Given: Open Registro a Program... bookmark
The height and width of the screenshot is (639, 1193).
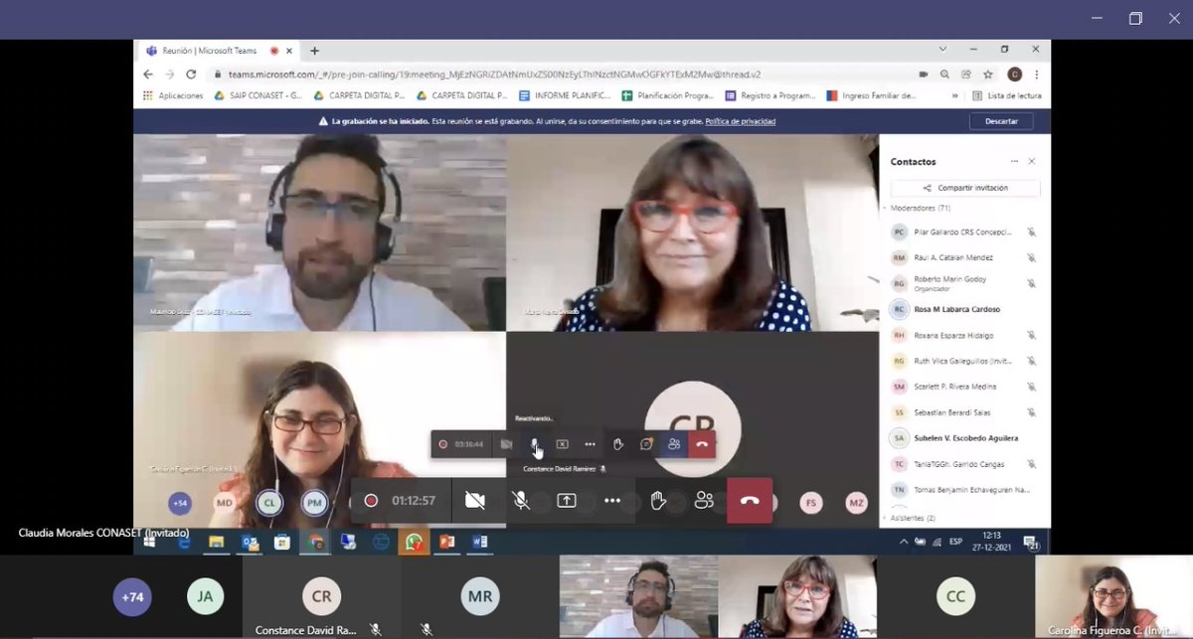Looking at the screenshot, I should [771, 95].
